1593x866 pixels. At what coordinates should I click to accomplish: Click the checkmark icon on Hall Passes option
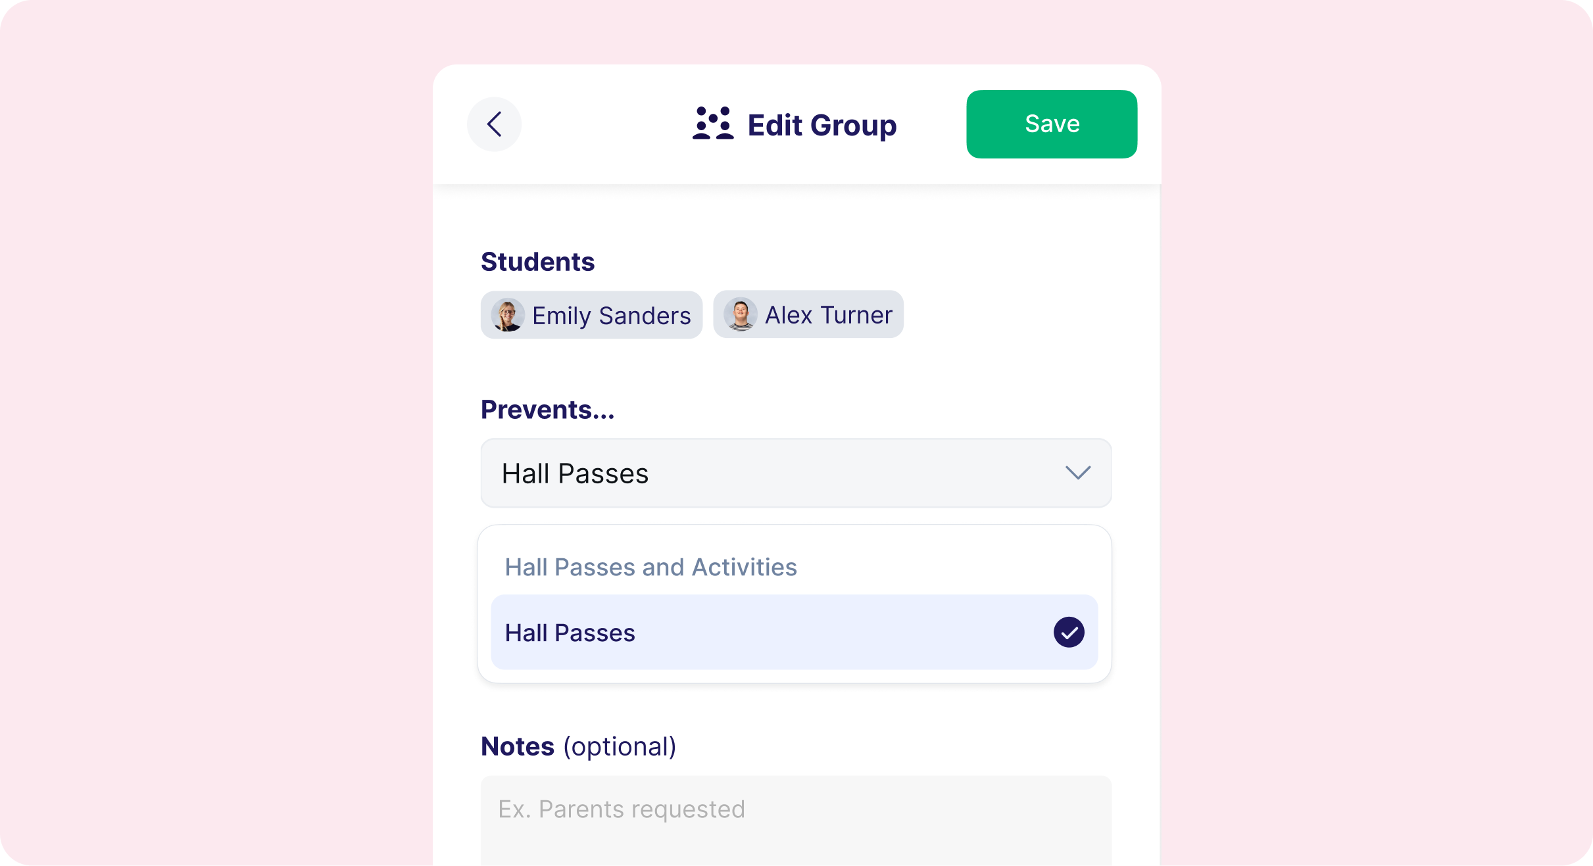[x=1069, y=632]
